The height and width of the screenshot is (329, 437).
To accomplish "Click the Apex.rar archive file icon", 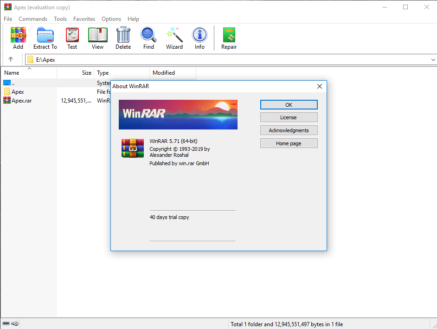I will 7,100.
